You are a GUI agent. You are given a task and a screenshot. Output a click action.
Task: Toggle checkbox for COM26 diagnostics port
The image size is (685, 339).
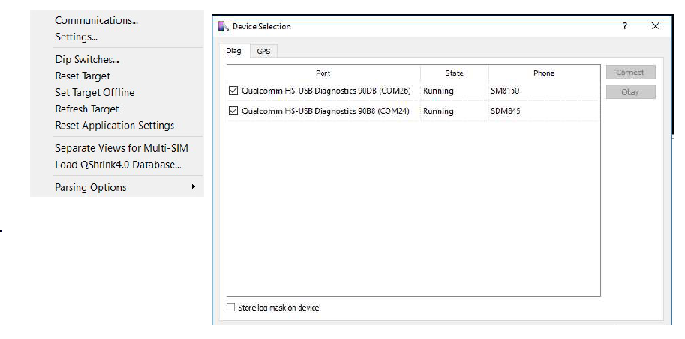point(233,91)
